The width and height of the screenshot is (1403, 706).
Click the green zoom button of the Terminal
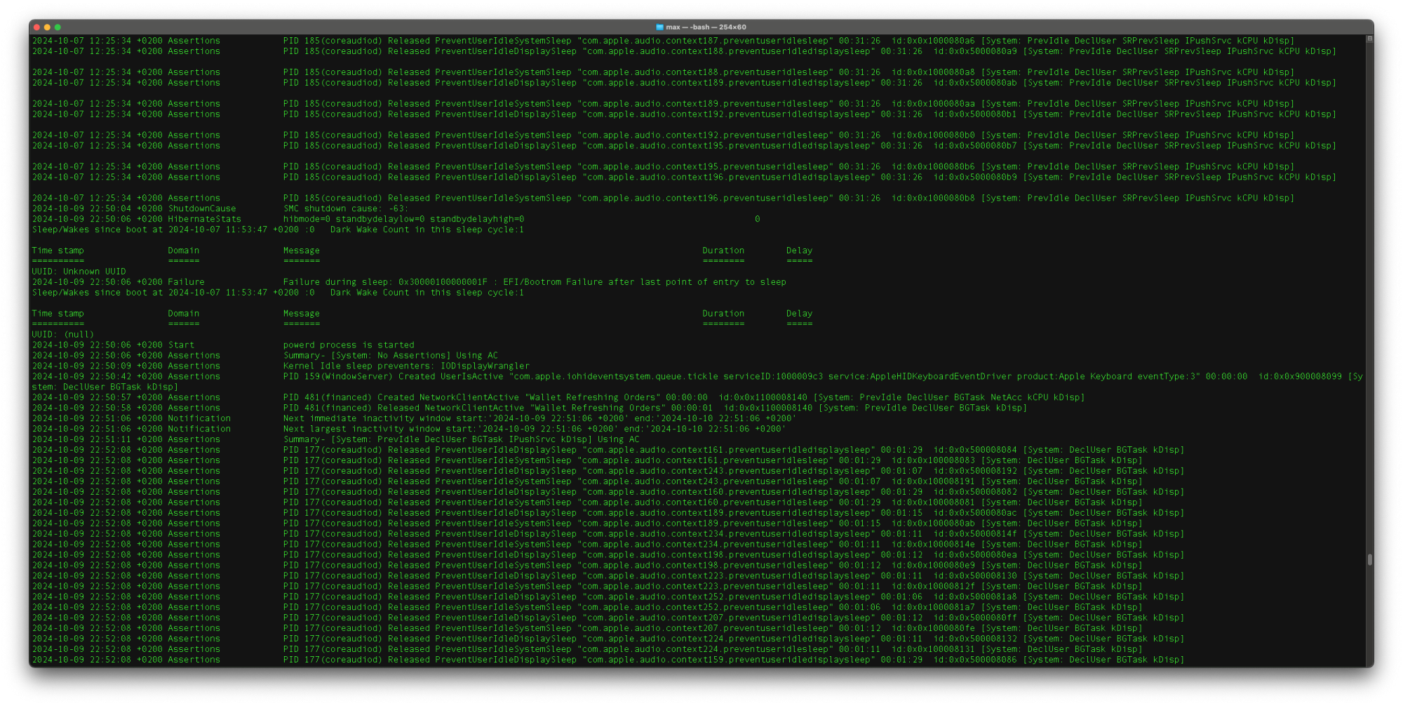(58, 27)
